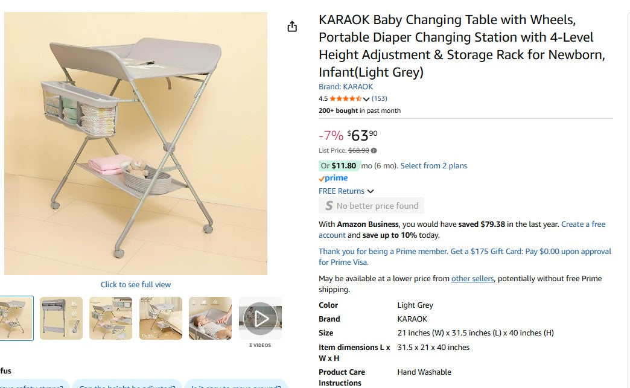Image resolution: width=630 pixels, height=388 pixels.
Task: Open the 153 reviews link
Action: [x=379, y=99]
